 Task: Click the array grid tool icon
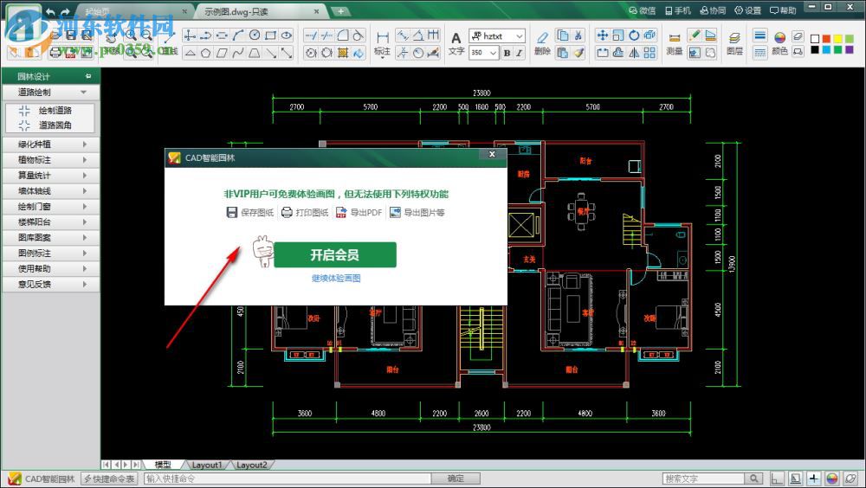[650, 53]
